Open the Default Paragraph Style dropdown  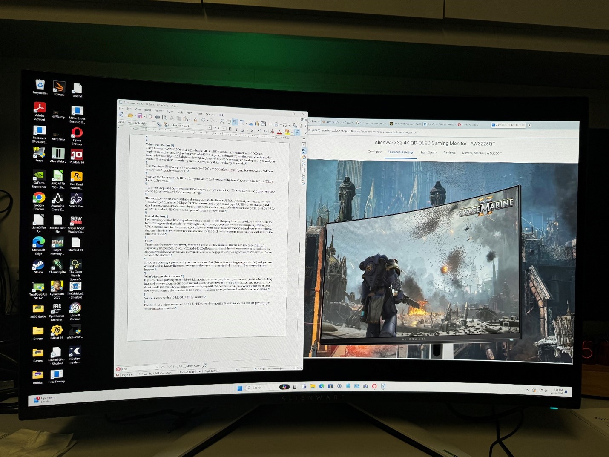coord(154,124)
